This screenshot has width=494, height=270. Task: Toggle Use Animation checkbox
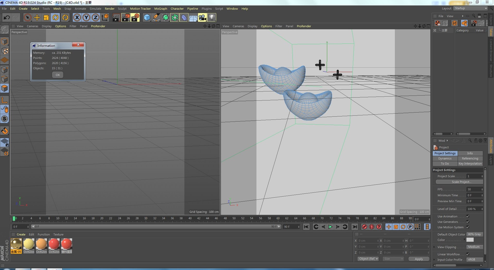[468, 216]
